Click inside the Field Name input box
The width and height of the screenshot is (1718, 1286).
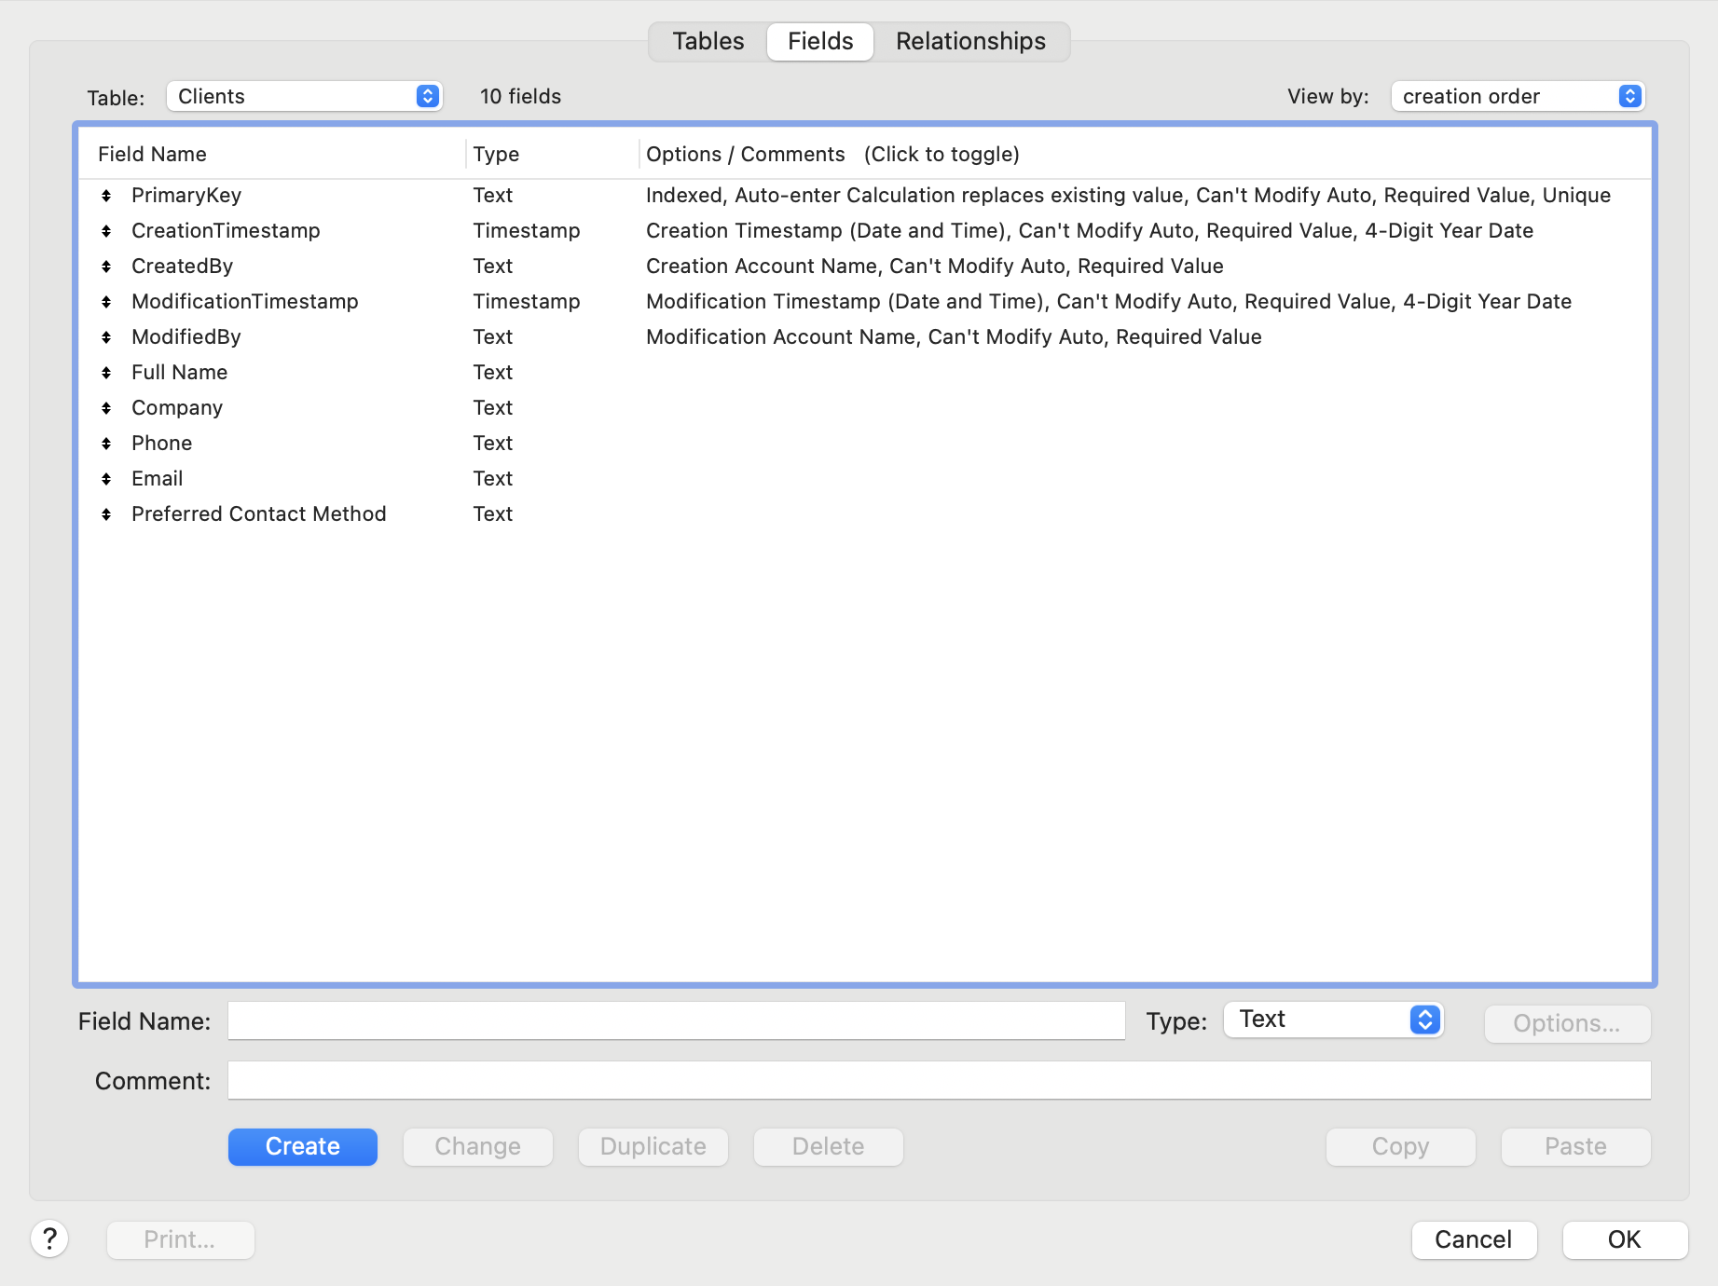(677, 1020)
